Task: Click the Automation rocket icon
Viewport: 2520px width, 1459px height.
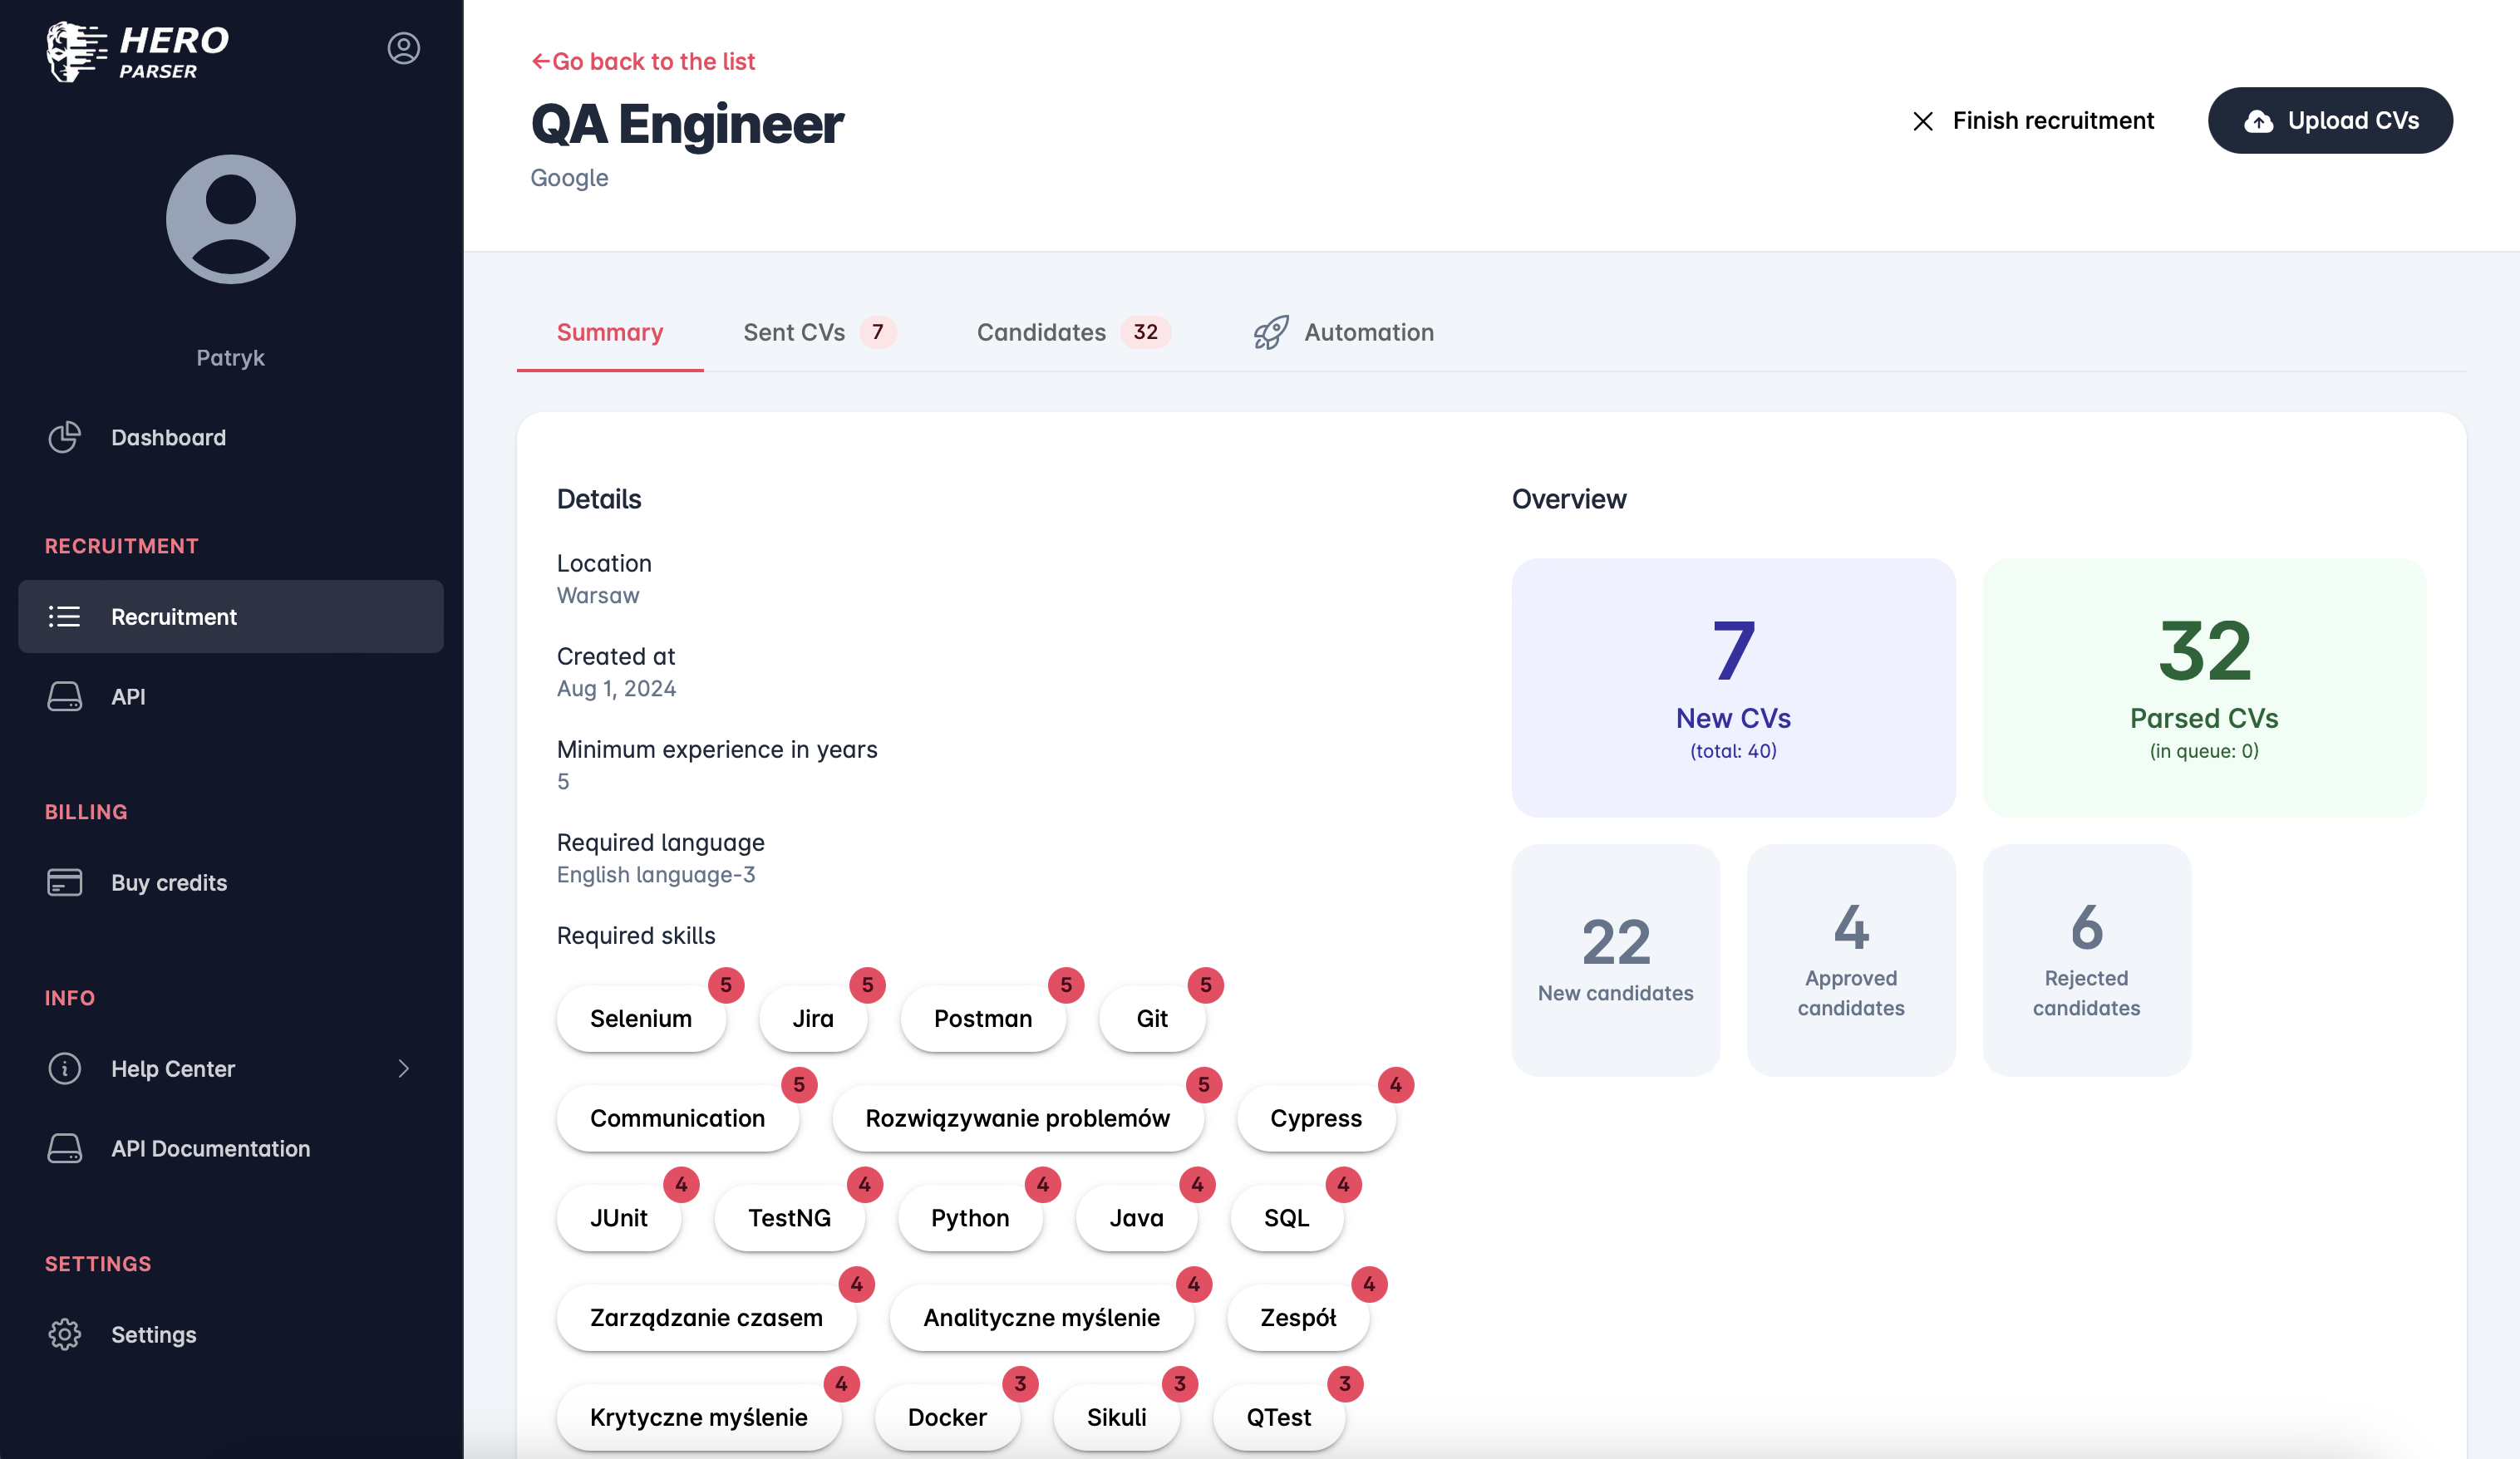Action: point(1271,332)
